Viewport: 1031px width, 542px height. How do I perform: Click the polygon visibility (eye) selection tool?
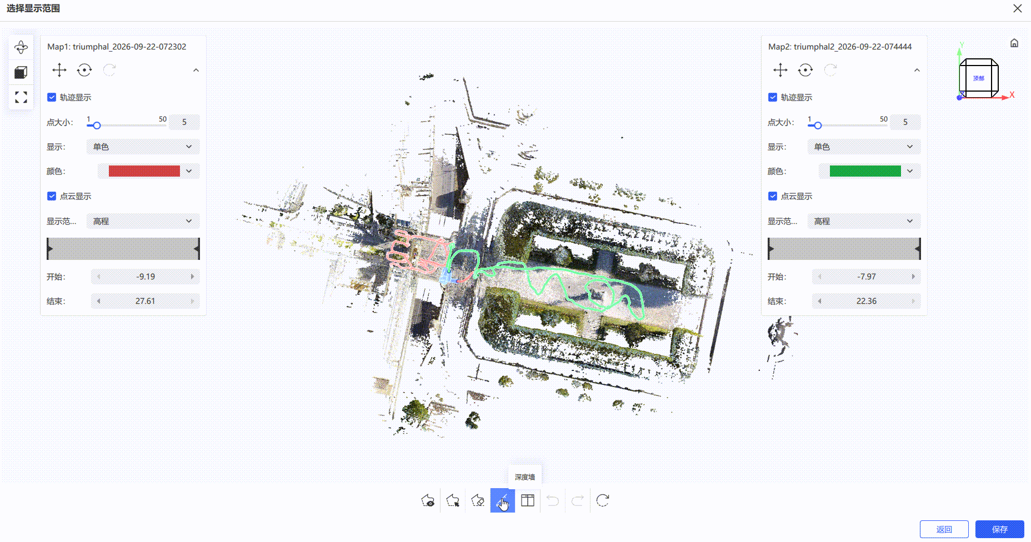pos(428,500)
